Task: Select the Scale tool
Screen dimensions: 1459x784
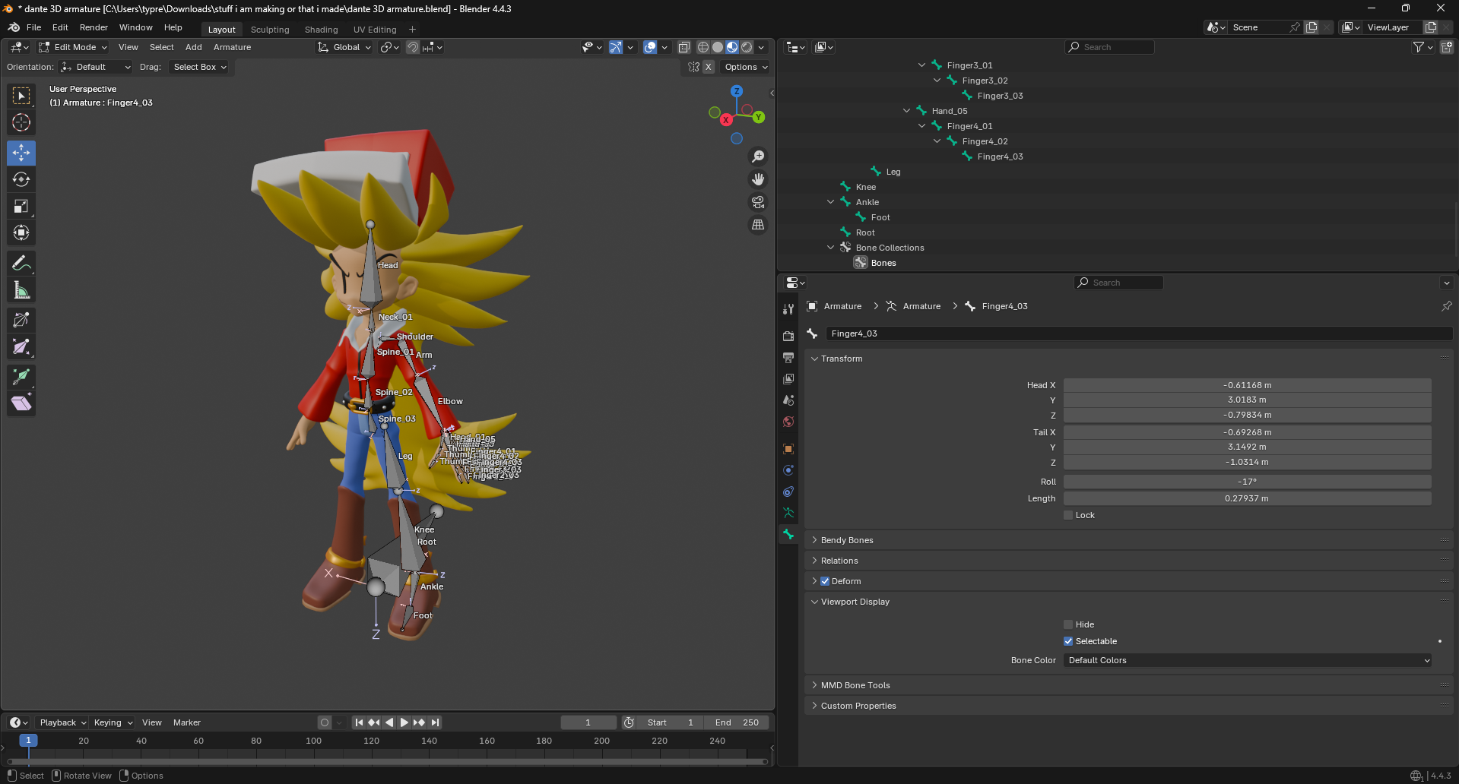Action: click(21, 206)
